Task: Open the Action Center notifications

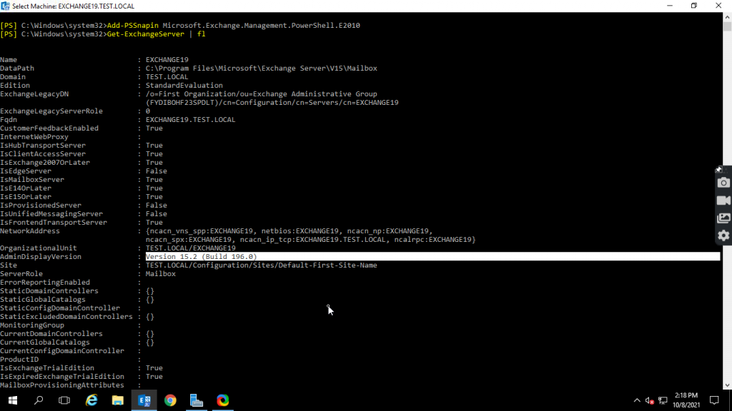Action: click(x=714, y=400)
